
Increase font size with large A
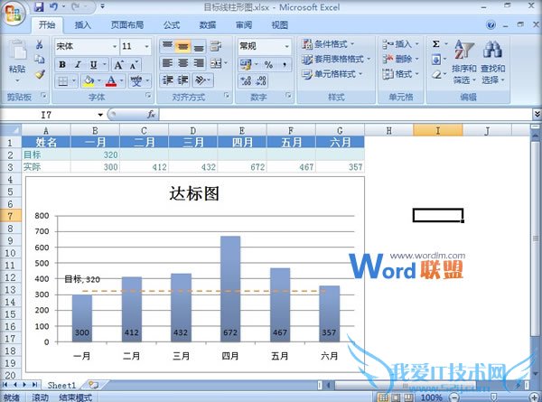[118, 65]
